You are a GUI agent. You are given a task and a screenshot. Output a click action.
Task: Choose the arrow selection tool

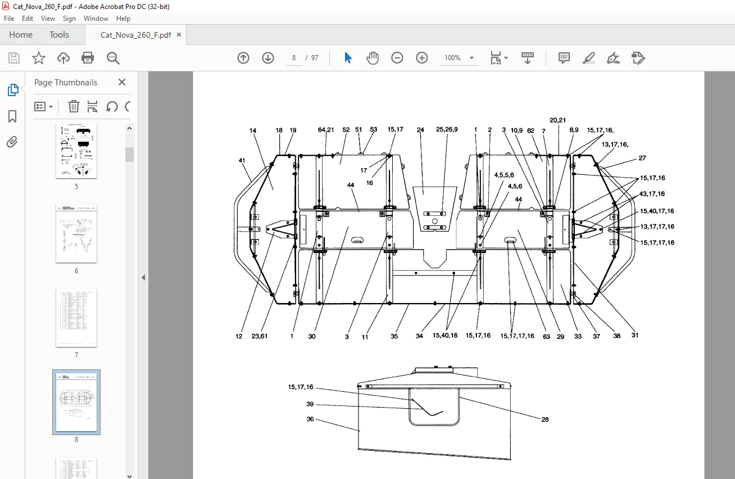[x=348, y=58]
